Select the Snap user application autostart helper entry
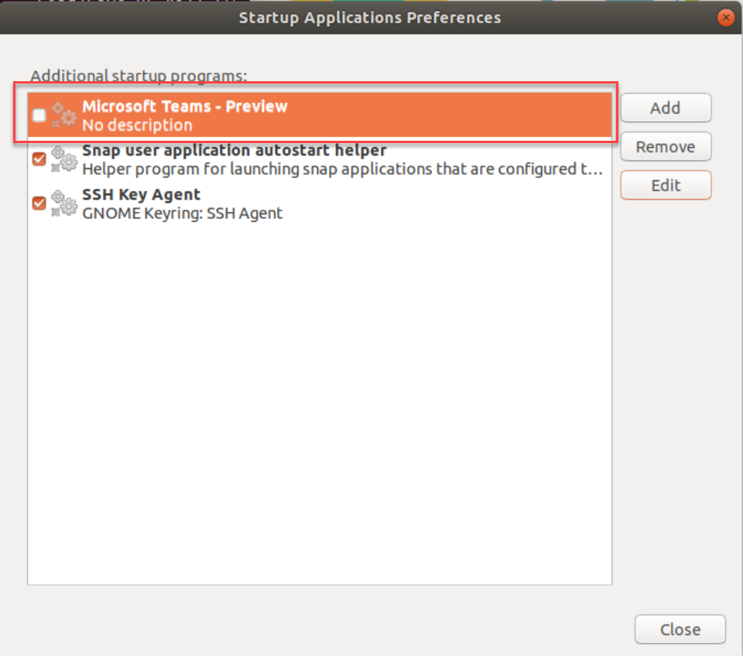 (x=310, y=158)
